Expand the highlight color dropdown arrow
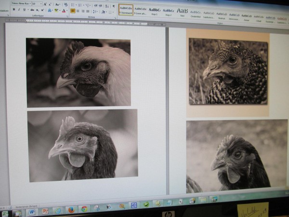289x217 pixels. pyautogui.click(x=60, y=11)
